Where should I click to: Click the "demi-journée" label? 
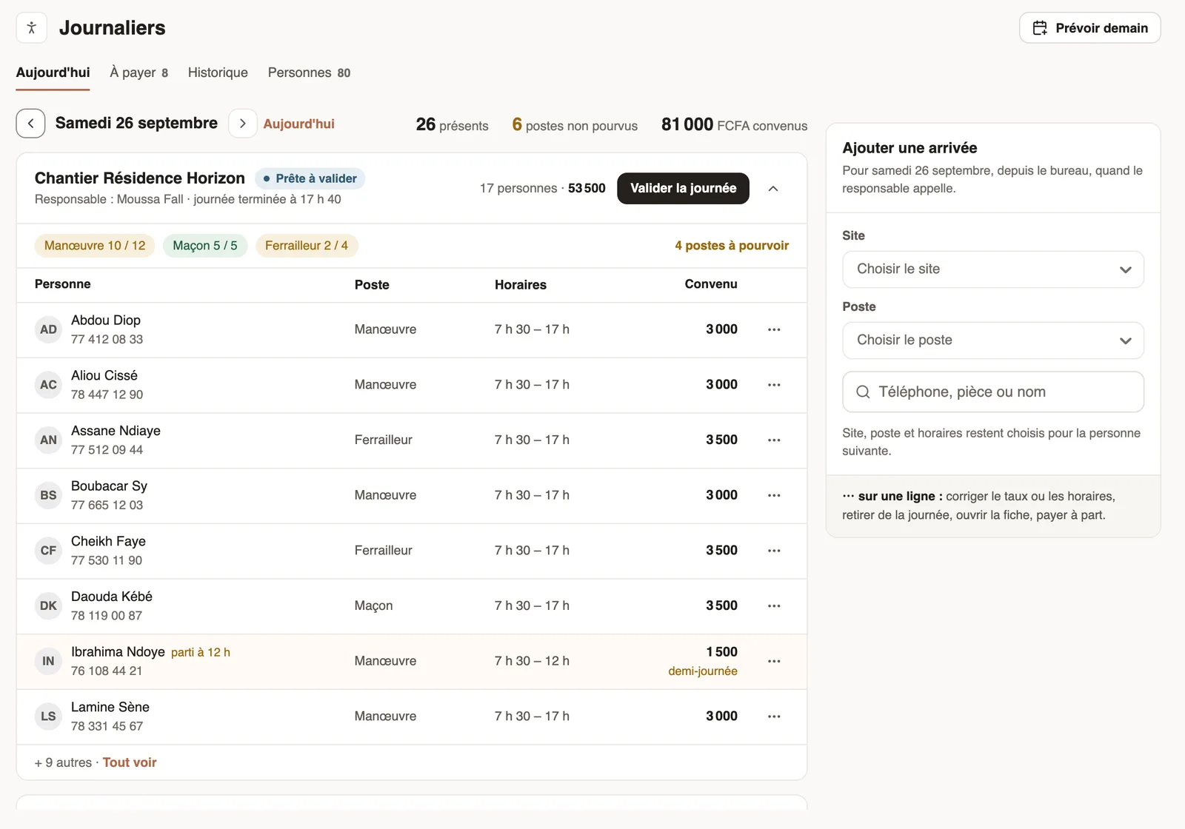703,671
